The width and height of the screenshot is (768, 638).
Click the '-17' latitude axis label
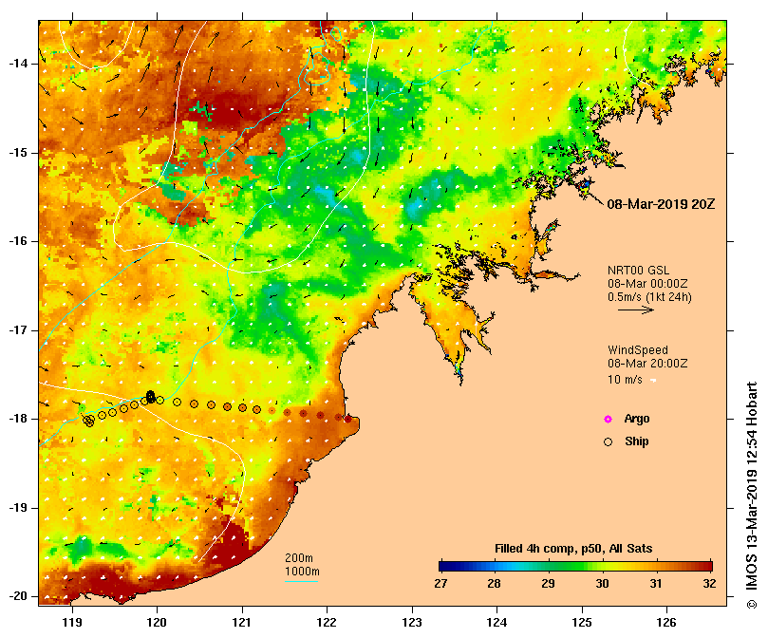point(18,330)
